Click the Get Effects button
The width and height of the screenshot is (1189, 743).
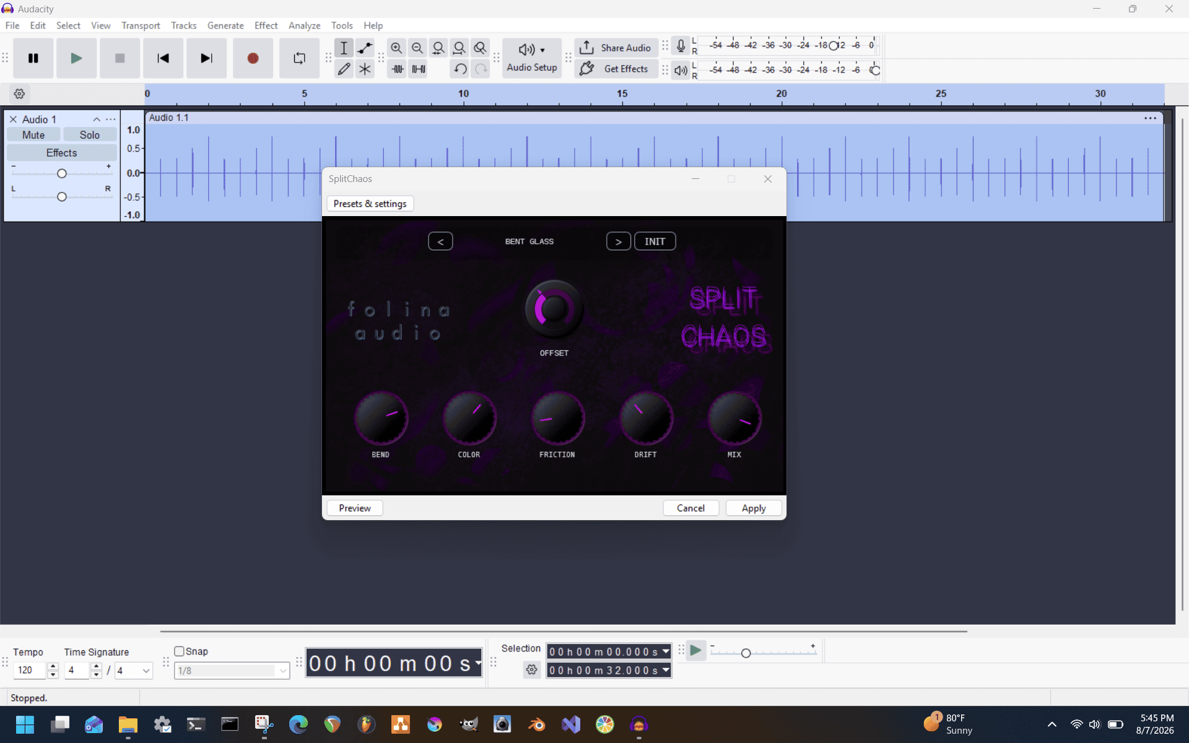click(x=616, y=69)
